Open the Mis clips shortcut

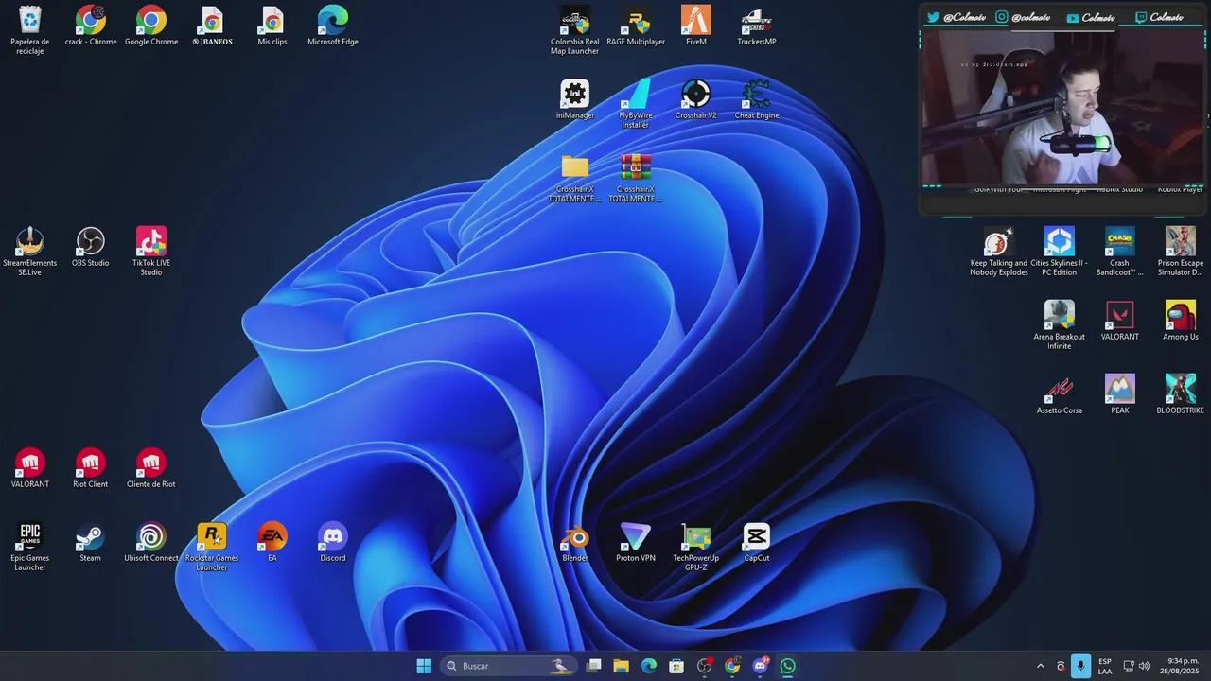coord(272,26)
